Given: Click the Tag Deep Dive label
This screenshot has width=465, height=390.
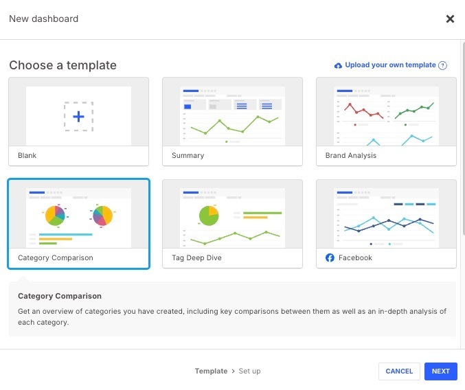Looking at the screenshot, I should click(196, 257).
